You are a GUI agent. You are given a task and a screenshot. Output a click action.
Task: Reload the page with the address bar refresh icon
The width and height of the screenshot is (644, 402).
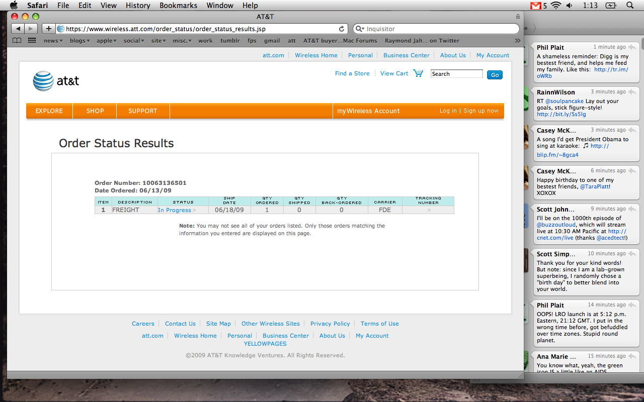pyautogui.click(x=342, y=29)
